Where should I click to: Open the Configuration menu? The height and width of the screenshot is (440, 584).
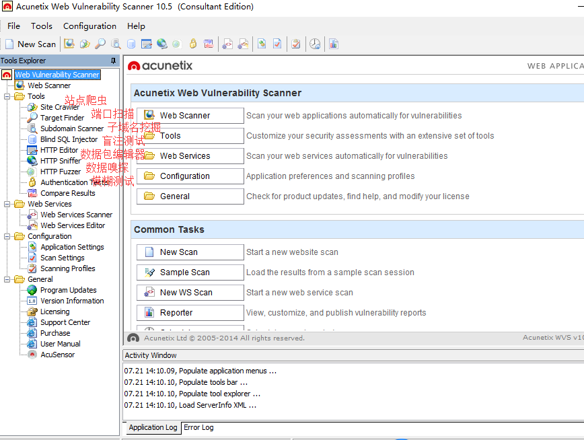click(89, 26)
